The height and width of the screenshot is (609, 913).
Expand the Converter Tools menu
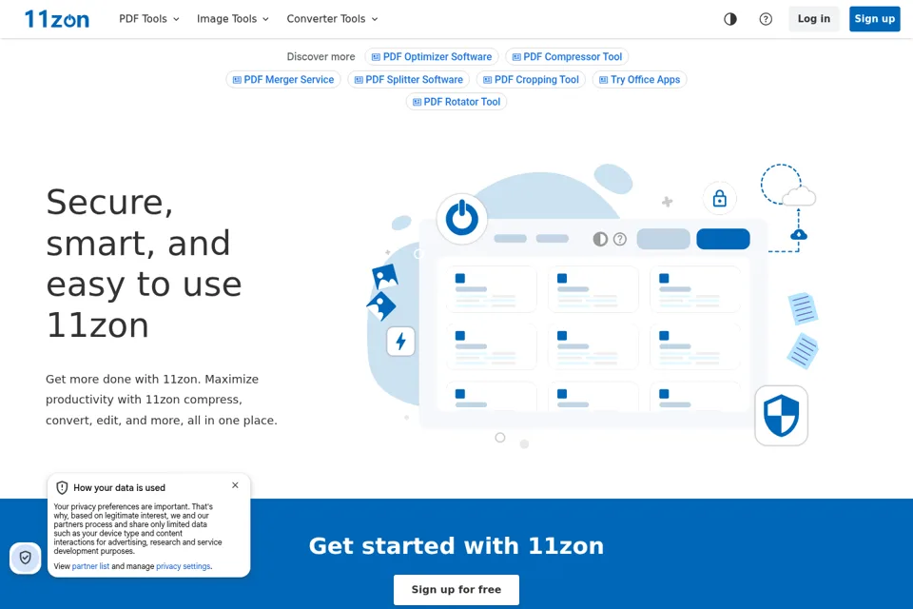332,19
